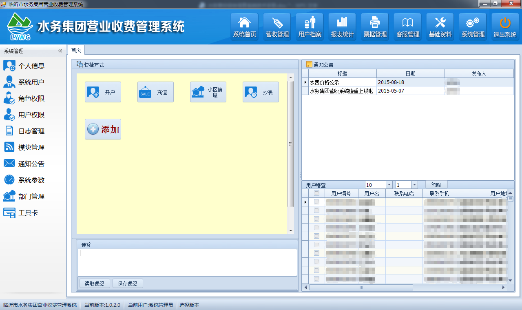This screenshot has height=310, width=522.
Task: Open 系统管理 gears icon
Action: tap(473, 27)
